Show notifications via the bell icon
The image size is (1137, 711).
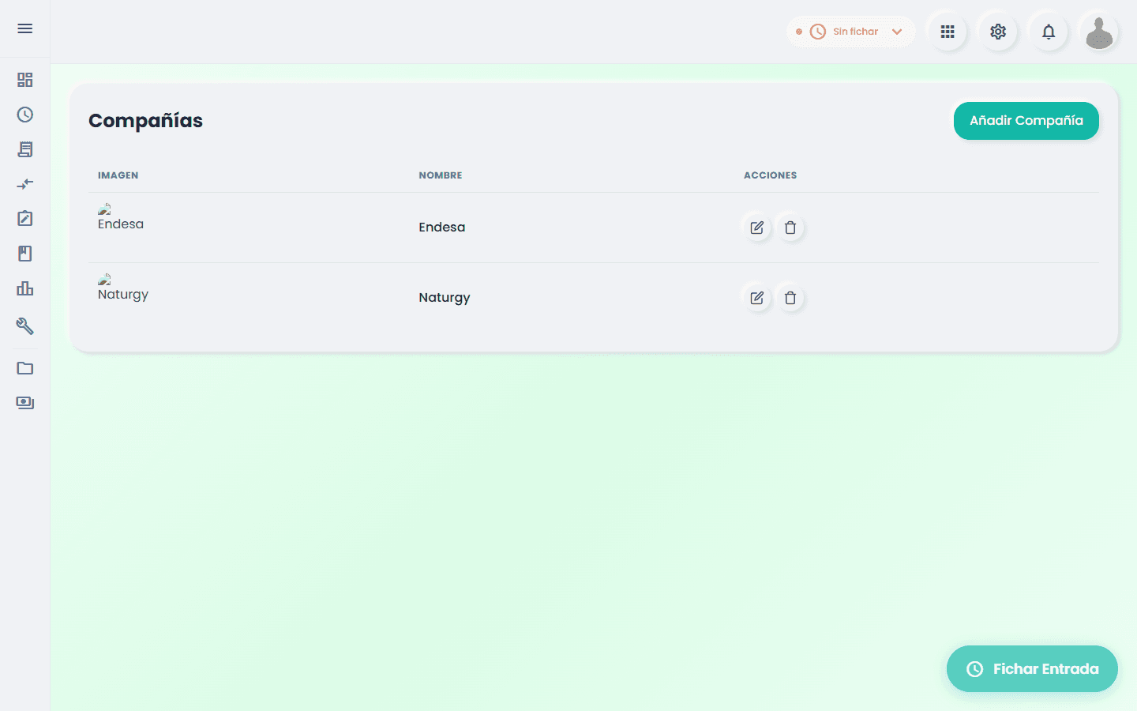tap(1049, 32)
